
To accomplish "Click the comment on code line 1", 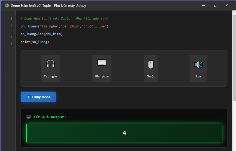I will point(64,19).
